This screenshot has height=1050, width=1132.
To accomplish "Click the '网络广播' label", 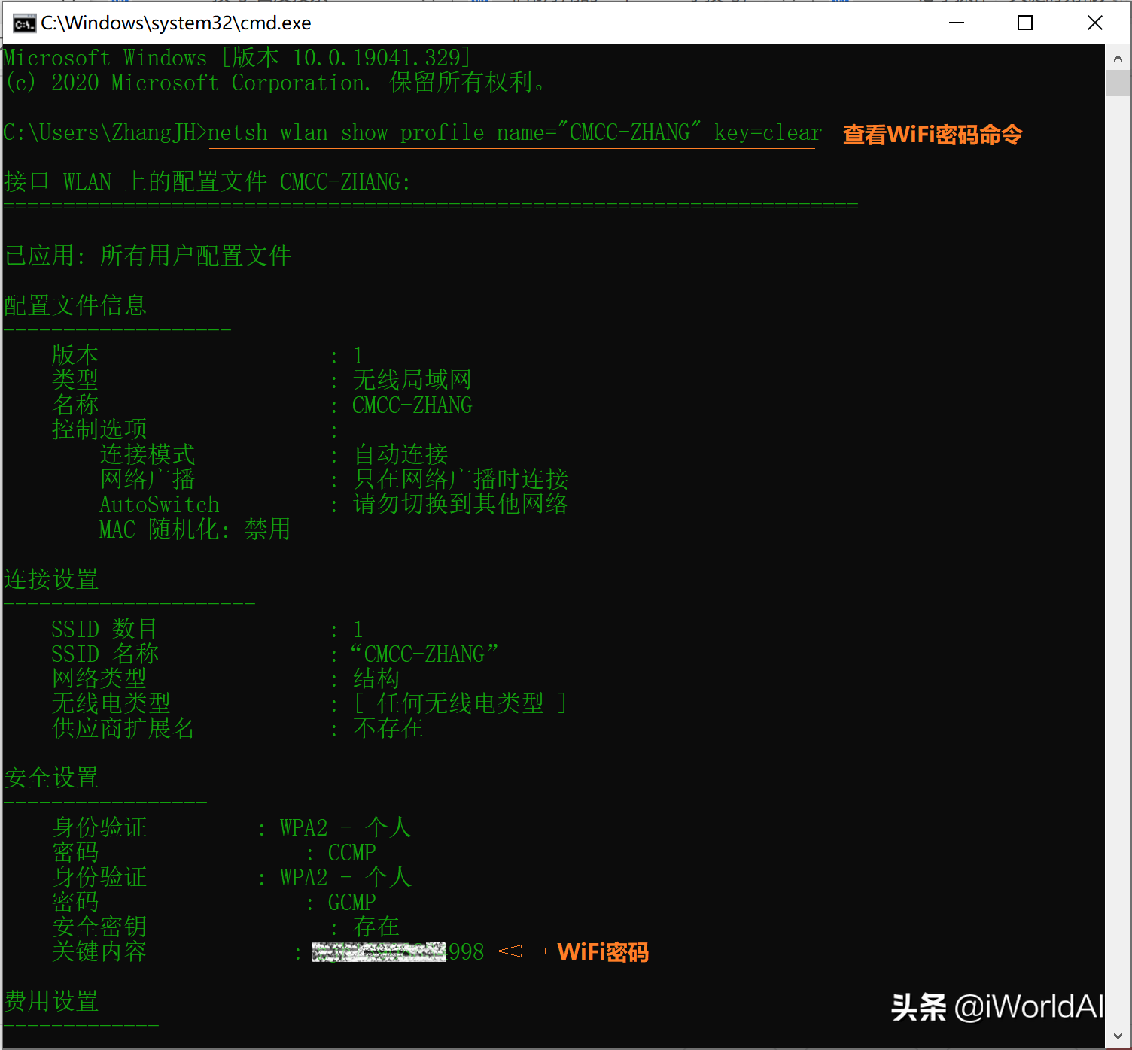I will tap(148, 480).
